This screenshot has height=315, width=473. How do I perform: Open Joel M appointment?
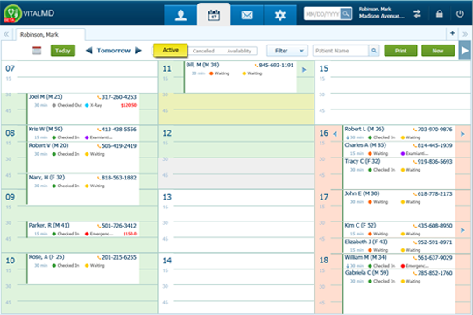click(x=83, y=108)
